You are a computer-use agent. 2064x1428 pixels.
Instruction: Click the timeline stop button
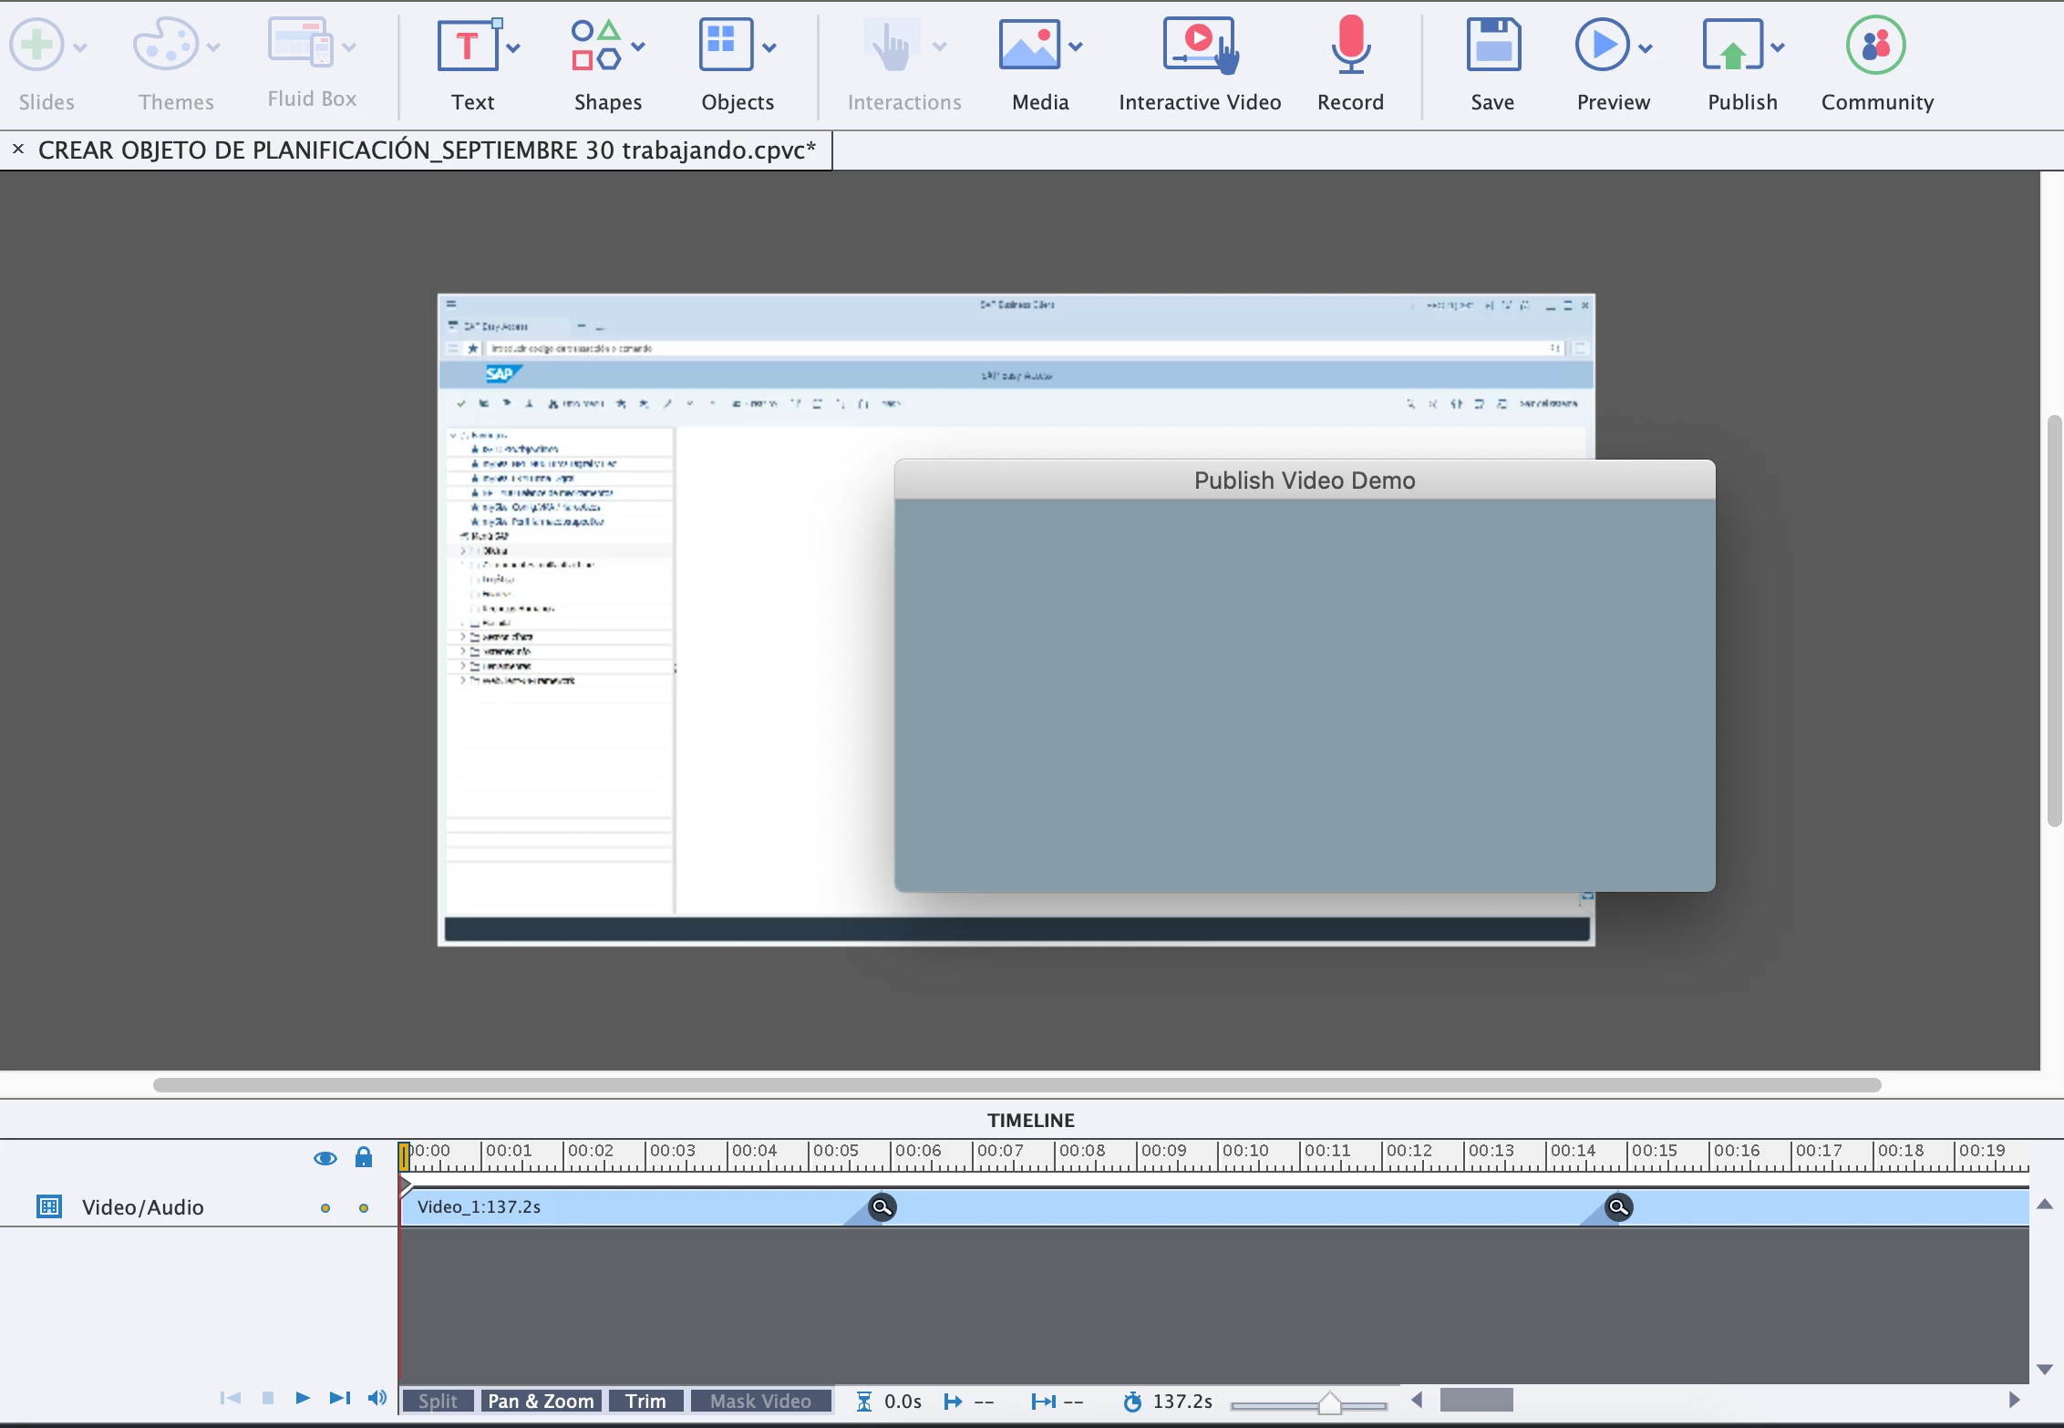pos(267,1399)
